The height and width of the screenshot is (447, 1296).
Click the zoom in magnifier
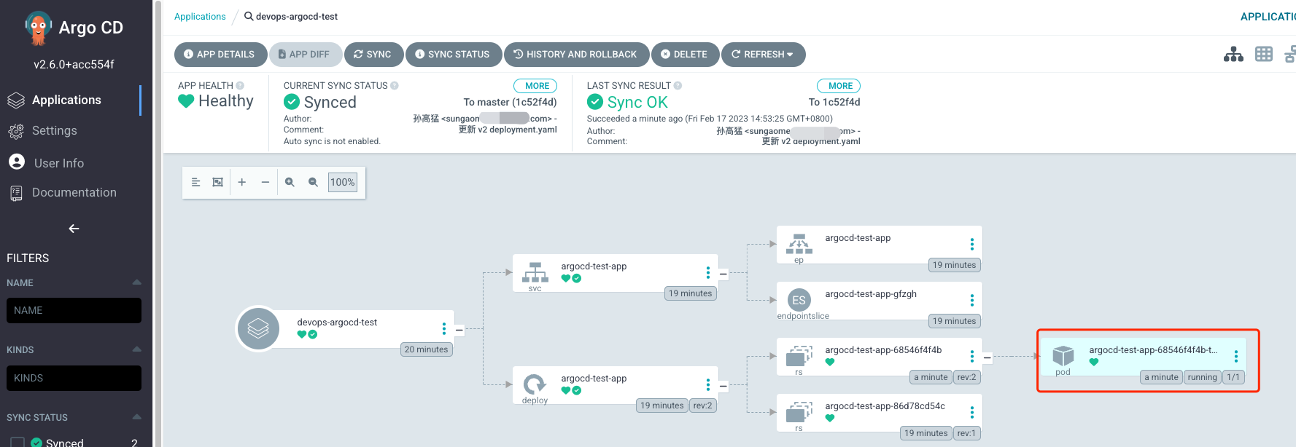point(290,183)
